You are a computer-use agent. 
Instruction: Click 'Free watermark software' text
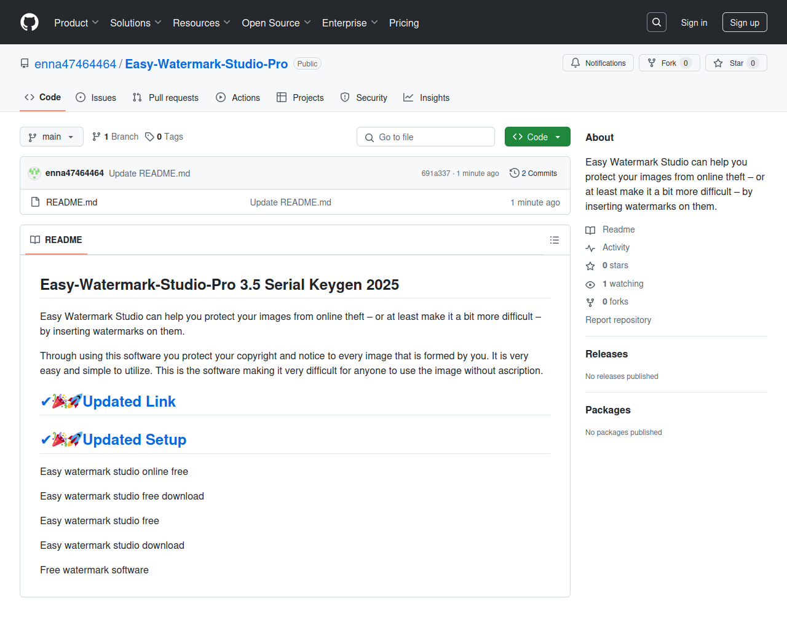click(x=95, y=570)
